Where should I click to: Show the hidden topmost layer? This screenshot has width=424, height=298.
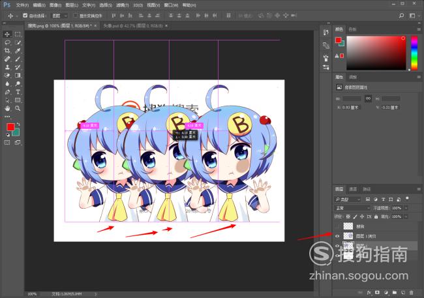pyautogui.click(x=337, y=226)
